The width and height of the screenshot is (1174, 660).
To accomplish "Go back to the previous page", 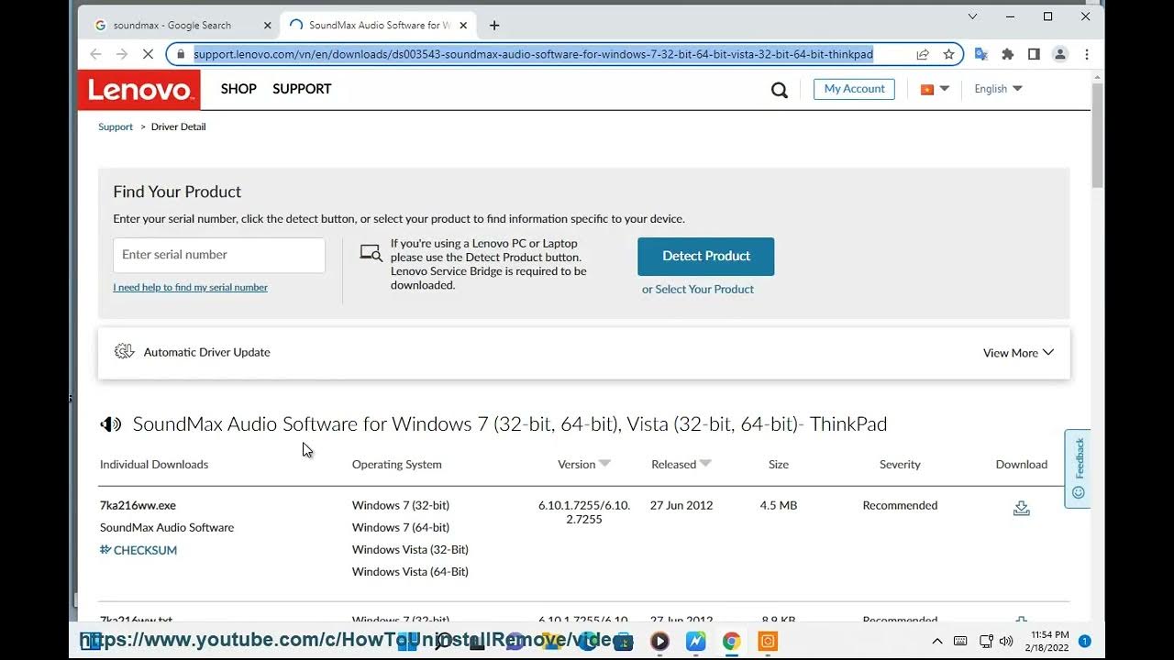I will 95,54.
